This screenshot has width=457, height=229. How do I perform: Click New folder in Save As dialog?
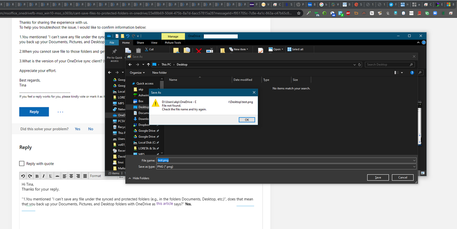[x=159, y=73]
